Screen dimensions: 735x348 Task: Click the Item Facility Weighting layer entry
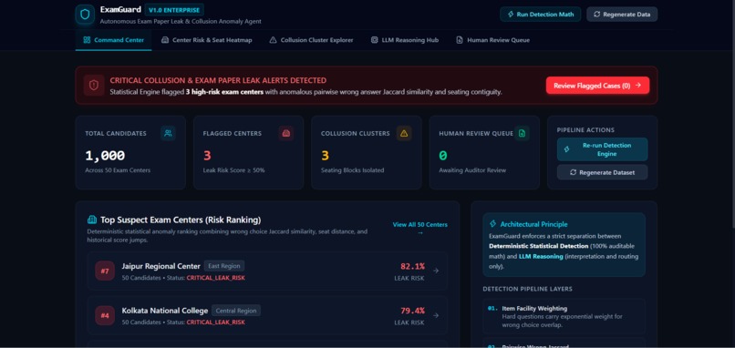tap(564, 316)
